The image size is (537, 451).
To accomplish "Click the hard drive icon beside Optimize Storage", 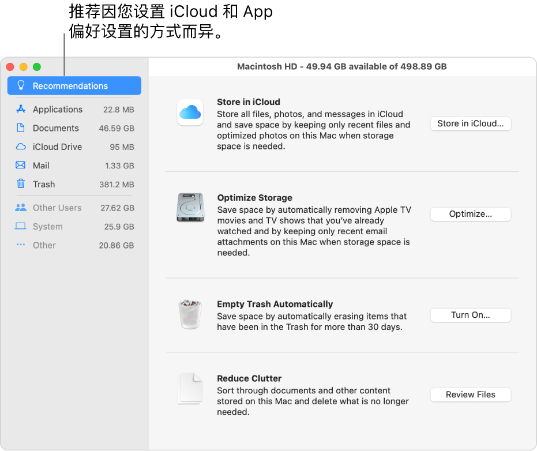I will [190, 207].
